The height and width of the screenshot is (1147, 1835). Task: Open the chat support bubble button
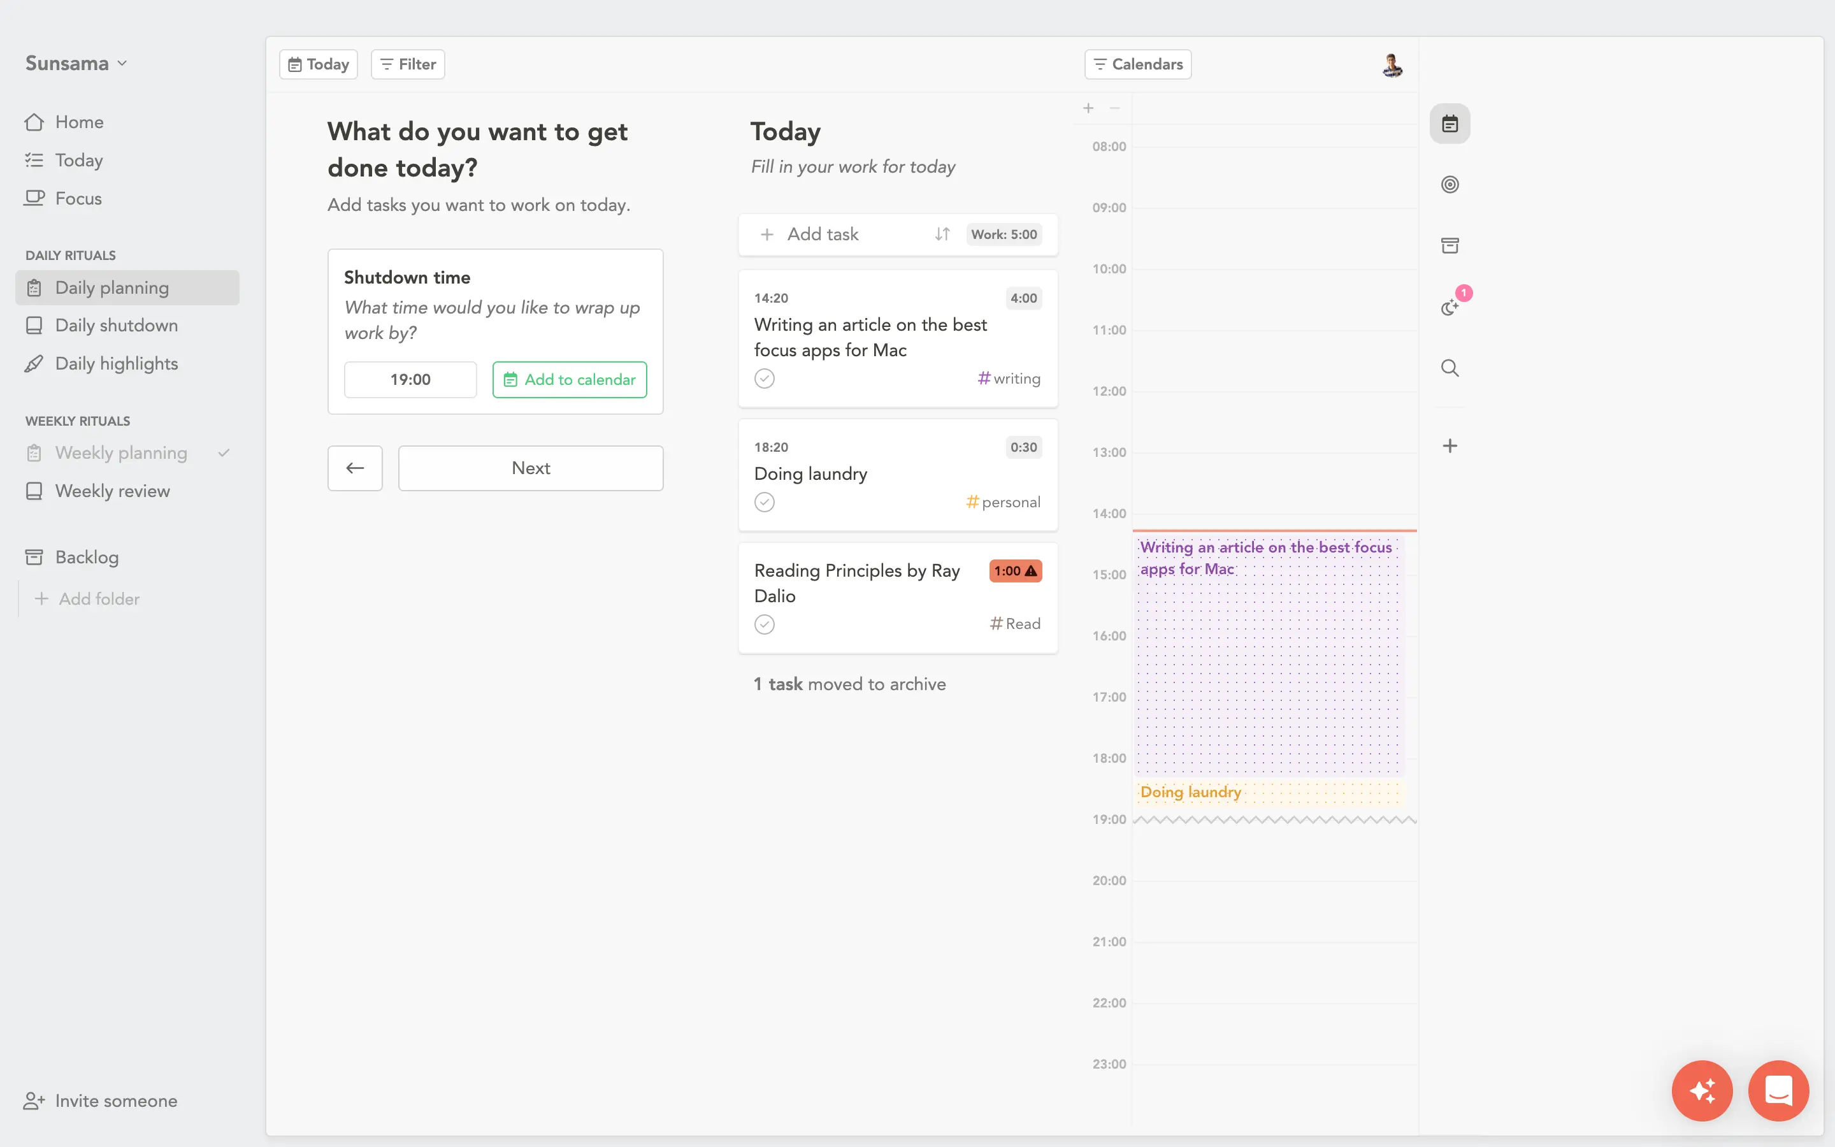(x=1778, y=1090)
